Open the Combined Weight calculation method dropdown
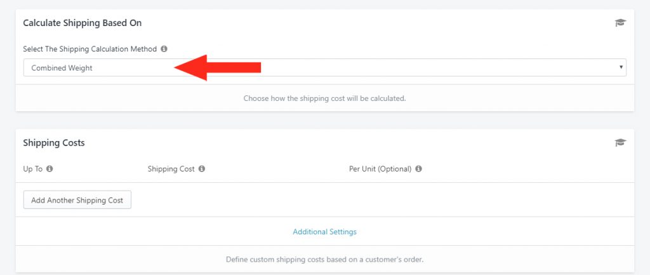 [x=324, y=67]
